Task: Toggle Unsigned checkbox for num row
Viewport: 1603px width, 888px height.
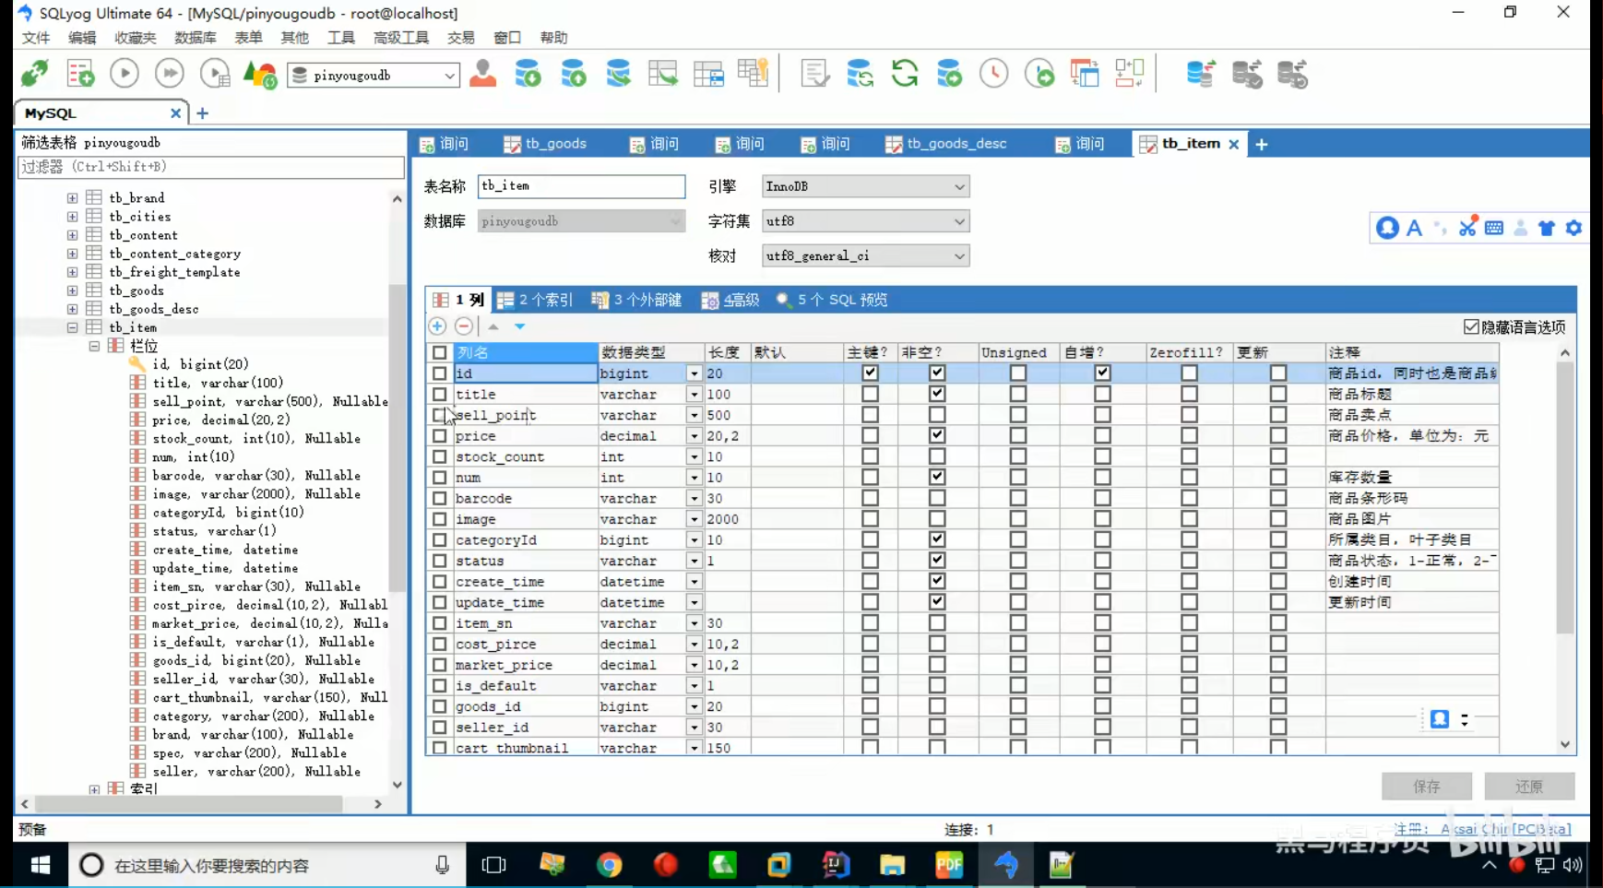Action: (1017, 477)
